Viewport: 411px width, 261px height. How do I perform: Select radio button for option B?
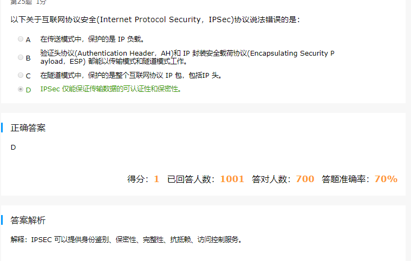tap(21, 57)
